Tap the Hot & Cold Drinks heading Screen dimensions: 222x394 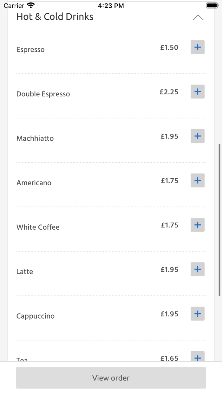(x=55, y=17)
